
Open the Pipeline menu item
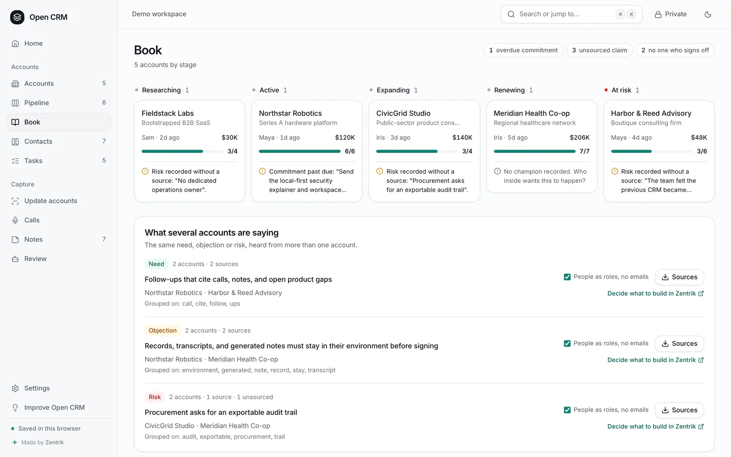(x=58, y=103)
